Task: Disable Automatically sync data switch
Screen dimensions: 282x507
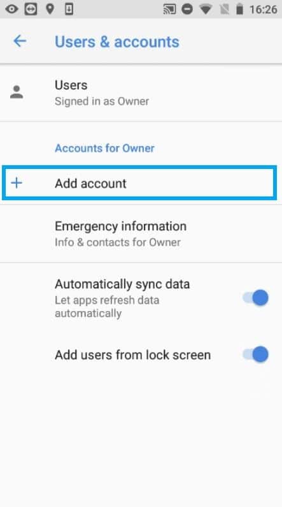Action: click(x=255, y=298)
